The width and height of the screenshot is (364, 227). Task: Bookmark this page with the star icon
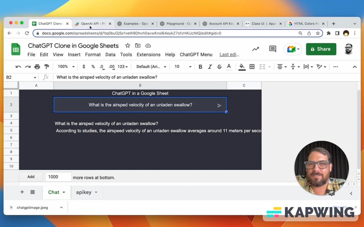[318, 33]
